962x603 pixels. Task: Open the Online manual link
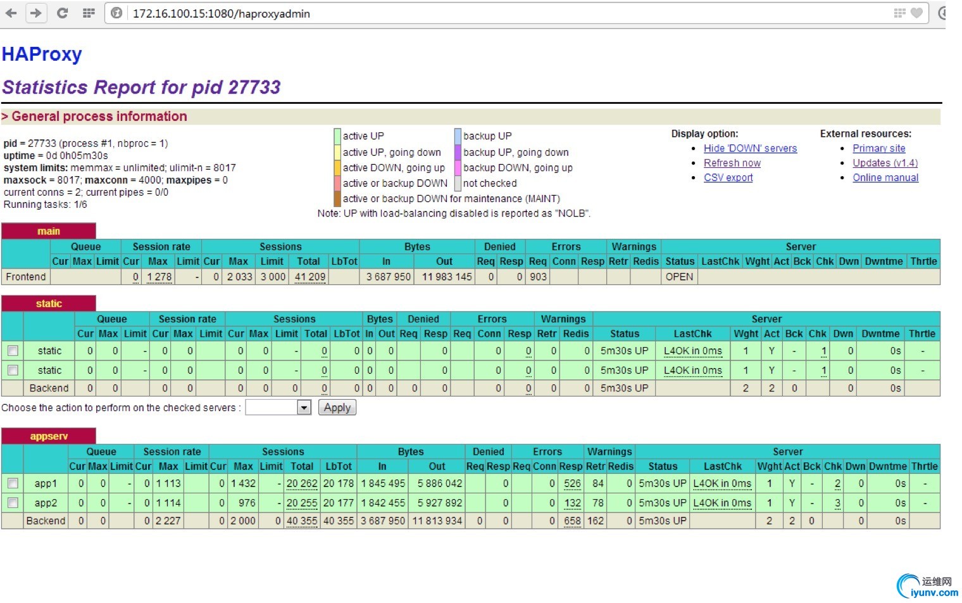coord(885,177)
